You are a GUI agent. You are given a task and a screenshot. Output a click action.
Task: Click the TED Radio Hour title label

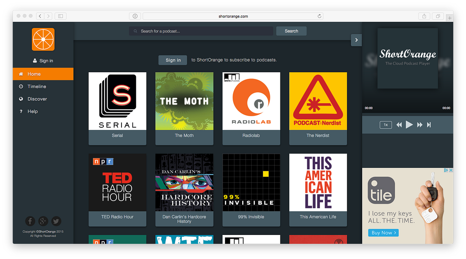(117, 217)
